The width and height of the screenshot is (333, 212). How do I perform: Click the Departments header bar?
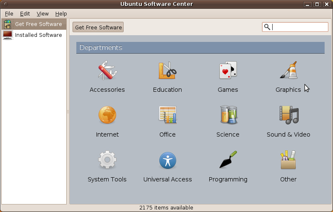point(200,47)
